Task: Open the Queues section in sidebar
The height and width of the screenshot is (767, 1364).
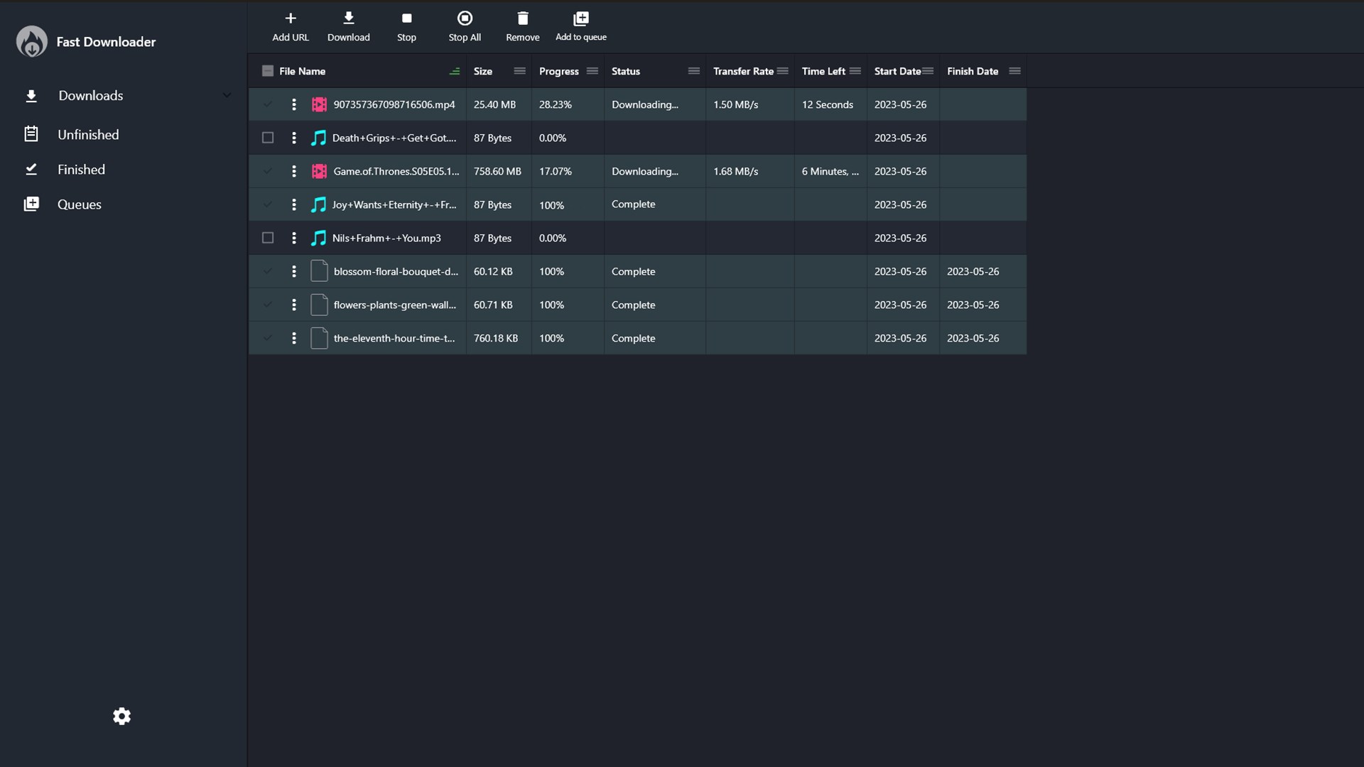Action: (x=79, y=205)
